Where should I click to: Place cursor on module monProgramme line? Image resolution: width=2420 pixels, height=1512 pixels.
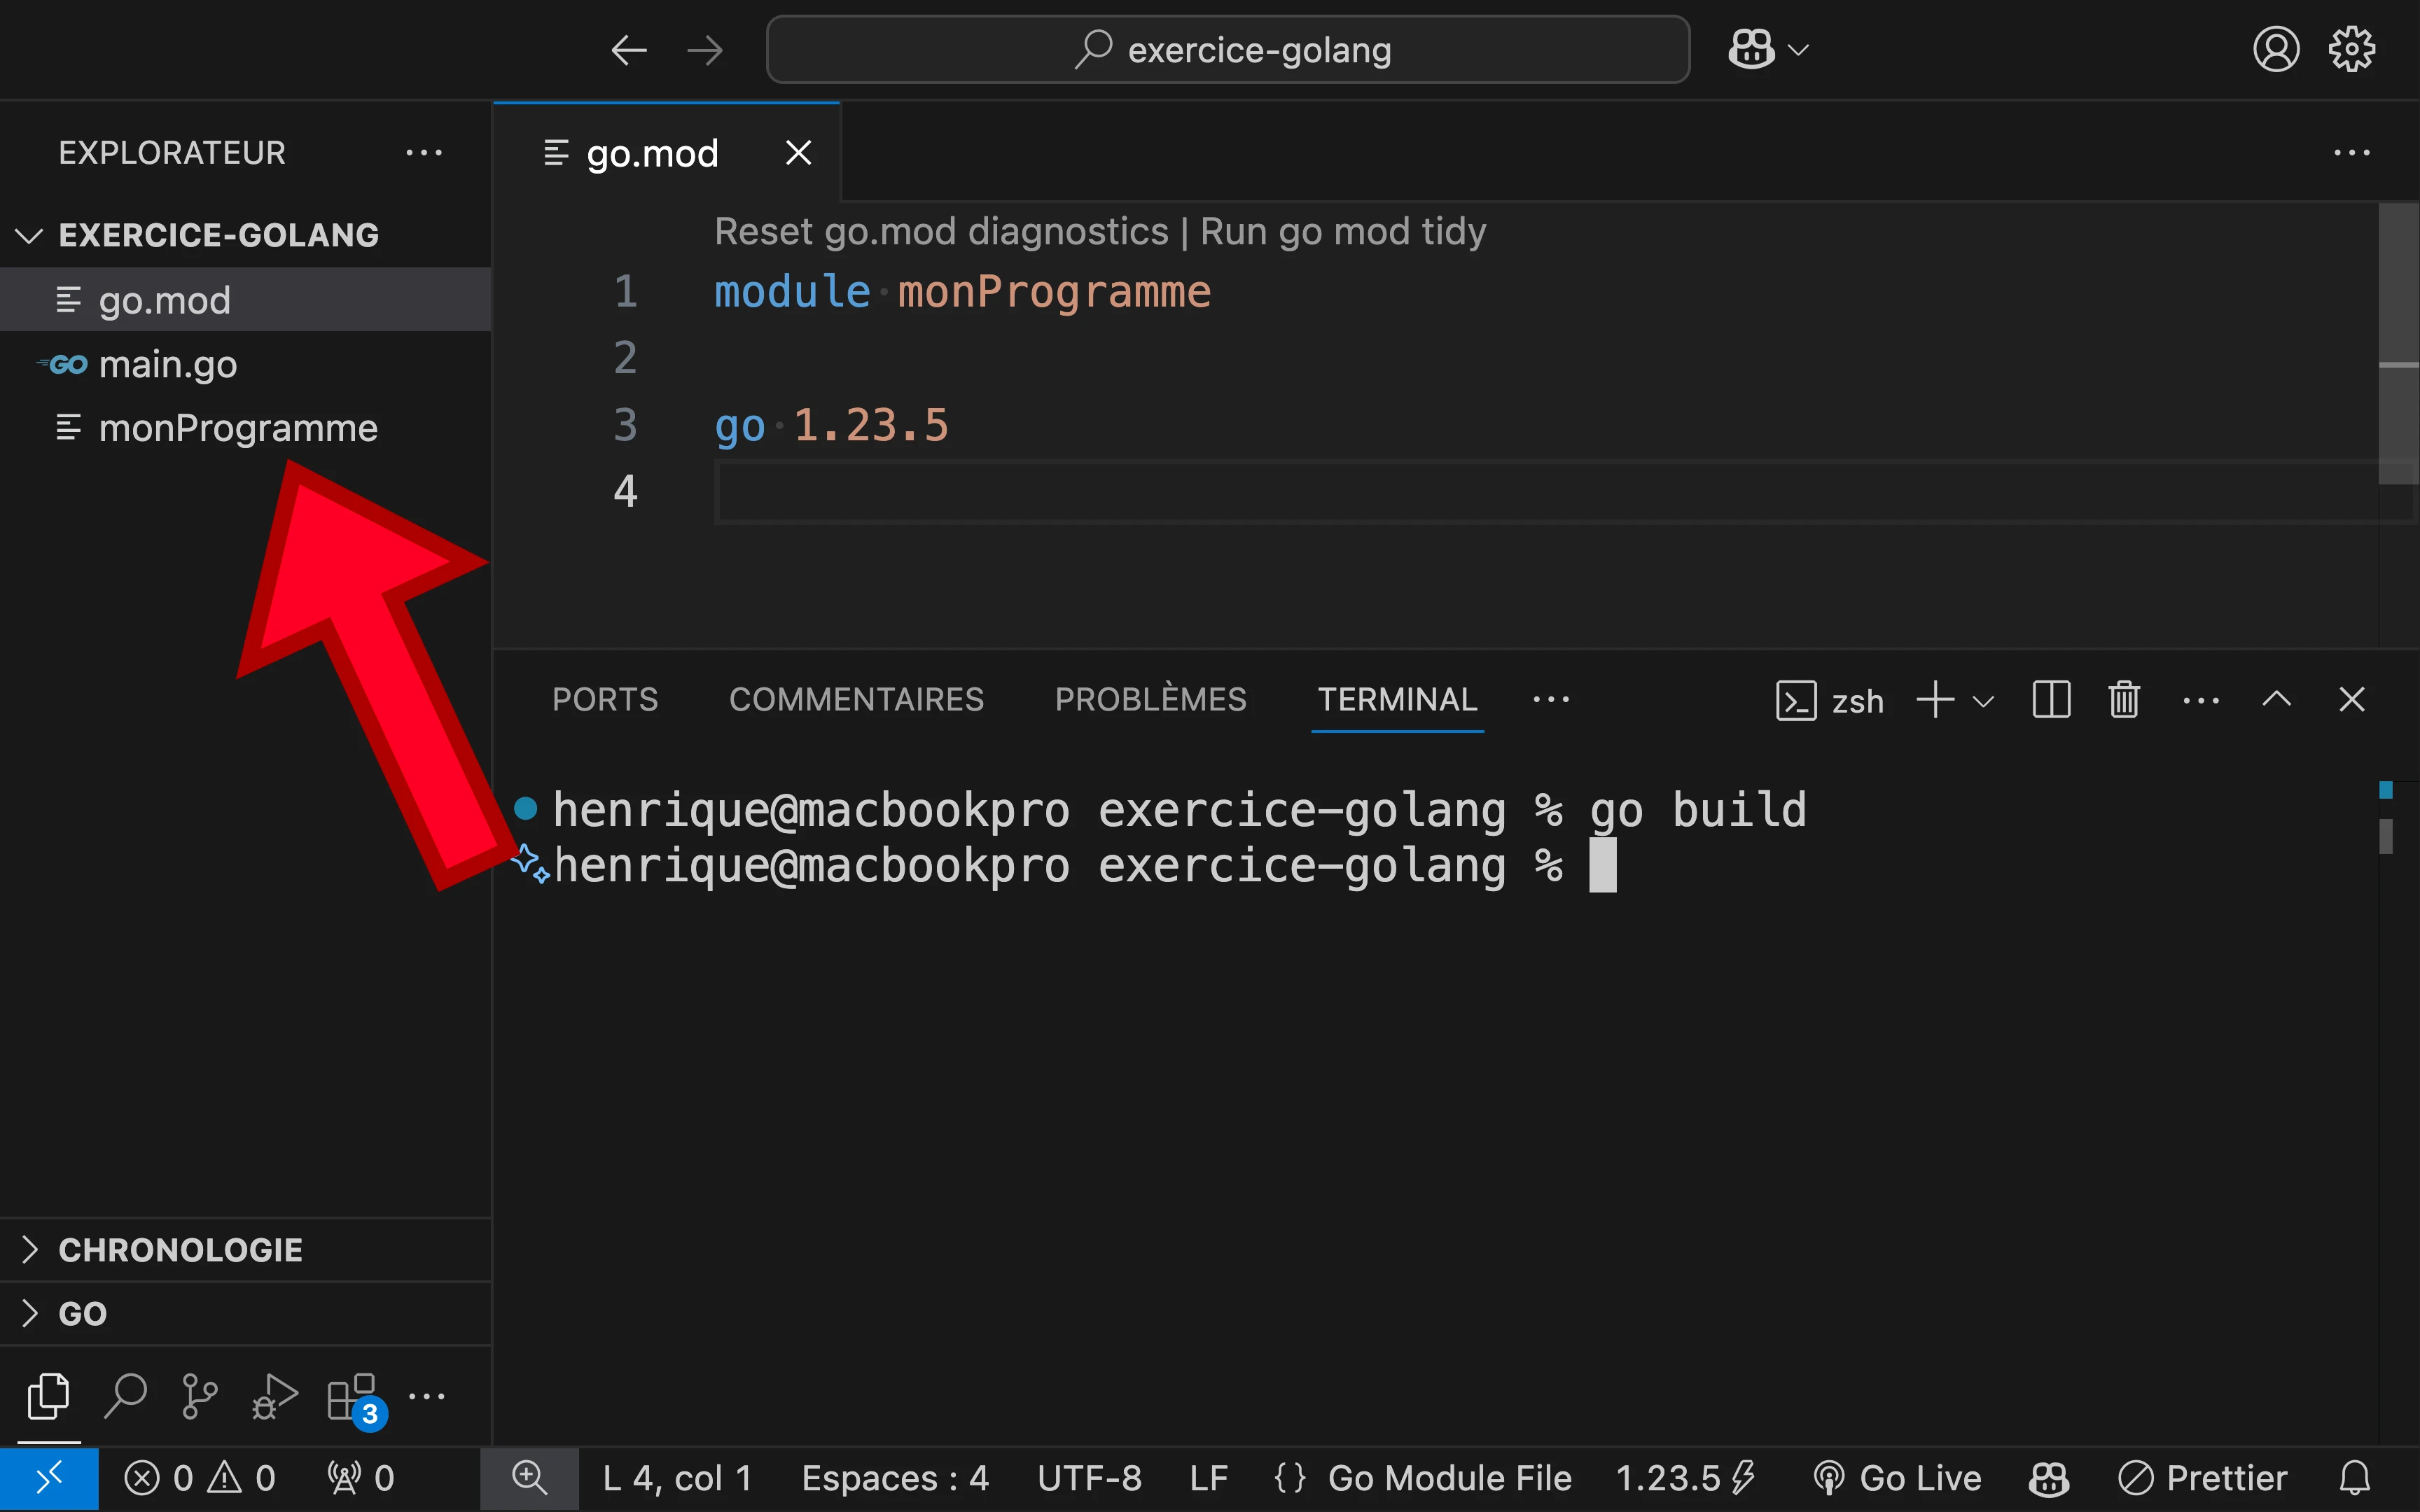click(962, 292)
